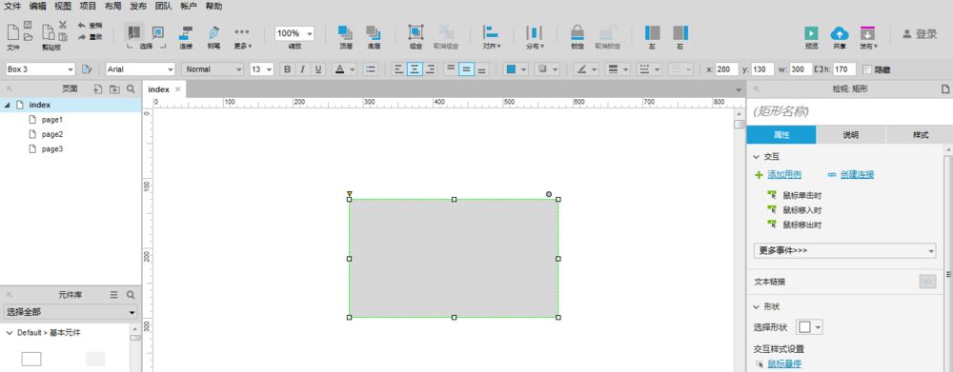953x372 pixels.
Task: Open the Normal font weight dropdown
Action: click(x=213, y=69)
